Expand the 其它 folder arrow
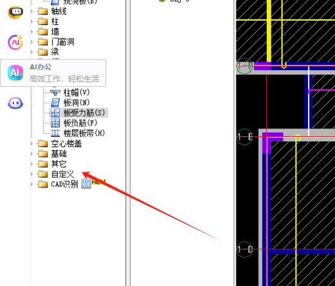The width and height of the screenshot is (335, 286). pyautogui.click(x=32, y=164)
